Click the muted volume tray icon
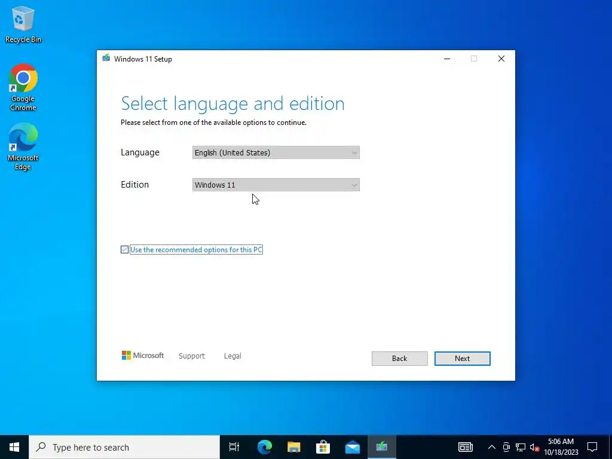Screen dimensions: 612x459 click(x=534, y=447)
